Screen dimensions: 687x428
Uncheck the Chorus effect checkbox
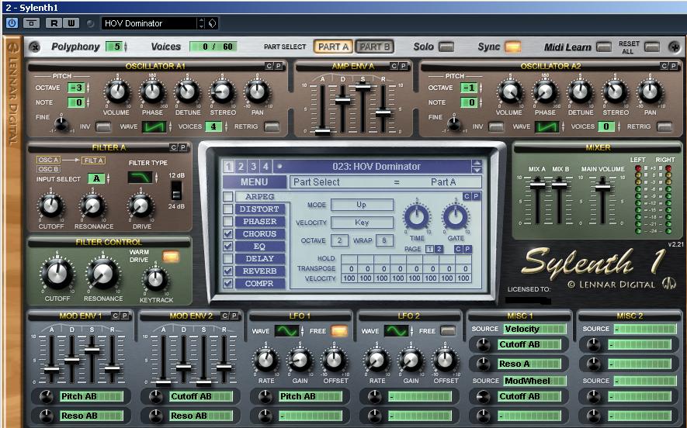click(x=227, y=233)
